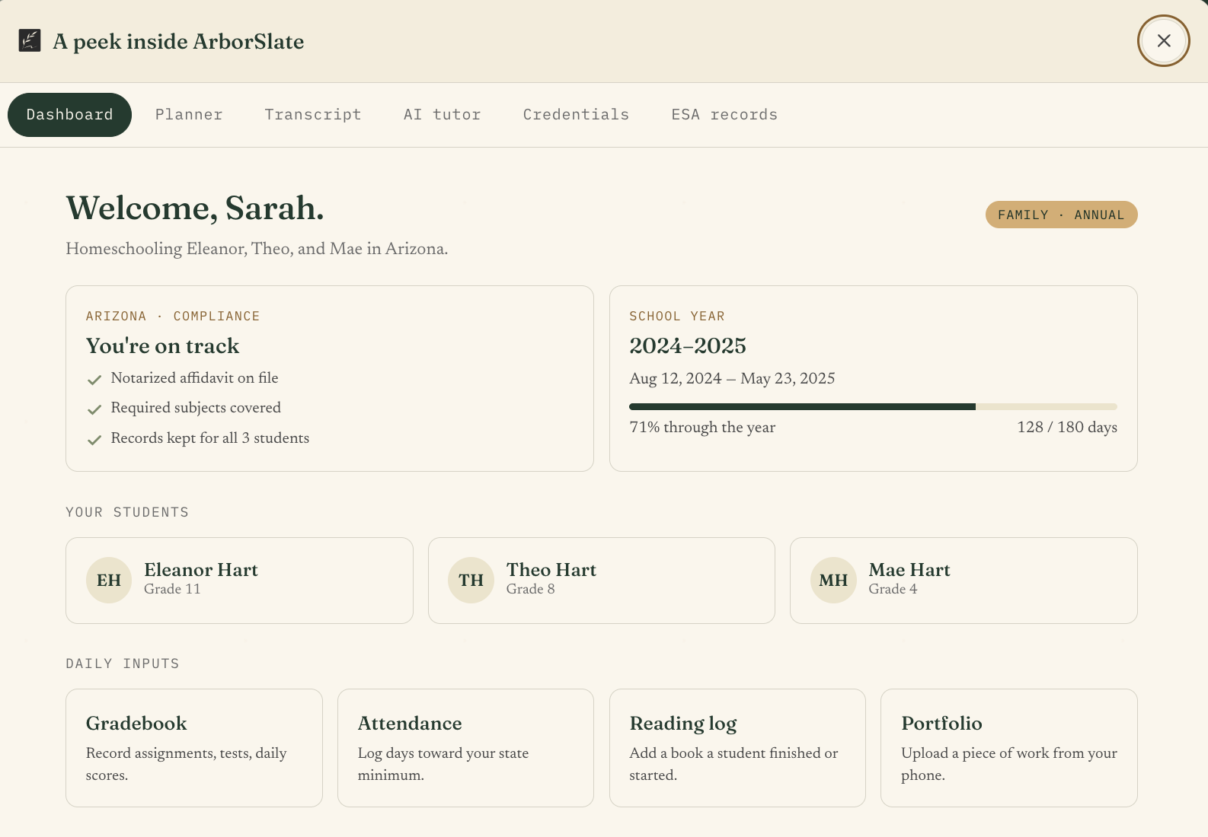Image resolution: width=1208 pixels, height=837 pixels.
Task: Click 'Homeschooling Eleanor, Theo, and Mae in Arizona.'
Action: pos(257,249)
